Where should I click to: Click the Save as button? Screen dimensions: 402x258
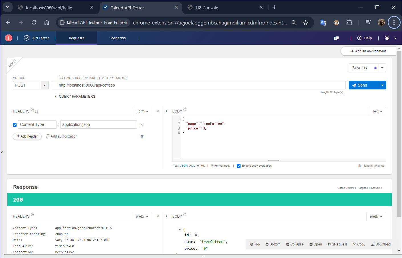364,68
